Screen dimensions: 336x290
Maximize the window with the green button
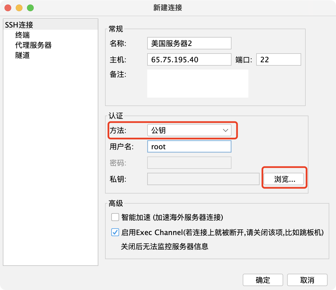click(30, 8)
